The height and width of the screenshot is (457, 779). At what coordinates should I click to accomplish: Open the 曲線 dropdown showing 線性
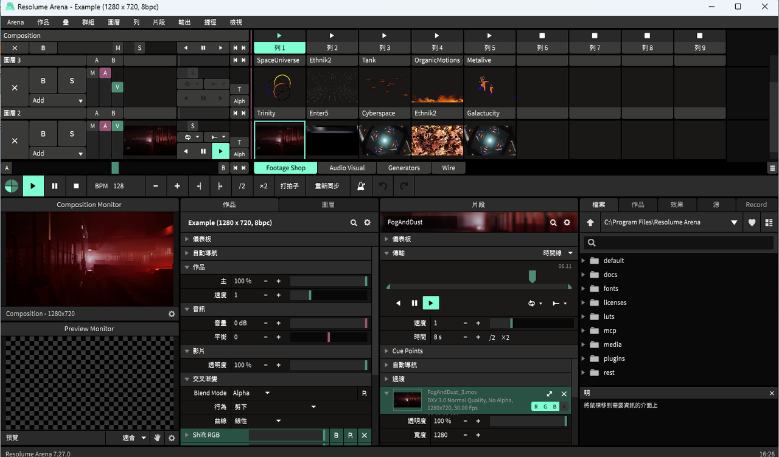257,421
